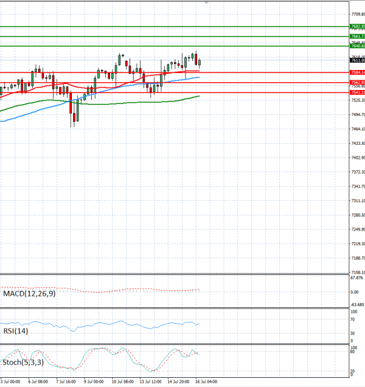Click the topmost green resistance price tag 7682
This screenshot has height=387, width=365.
tap(357, 26)
